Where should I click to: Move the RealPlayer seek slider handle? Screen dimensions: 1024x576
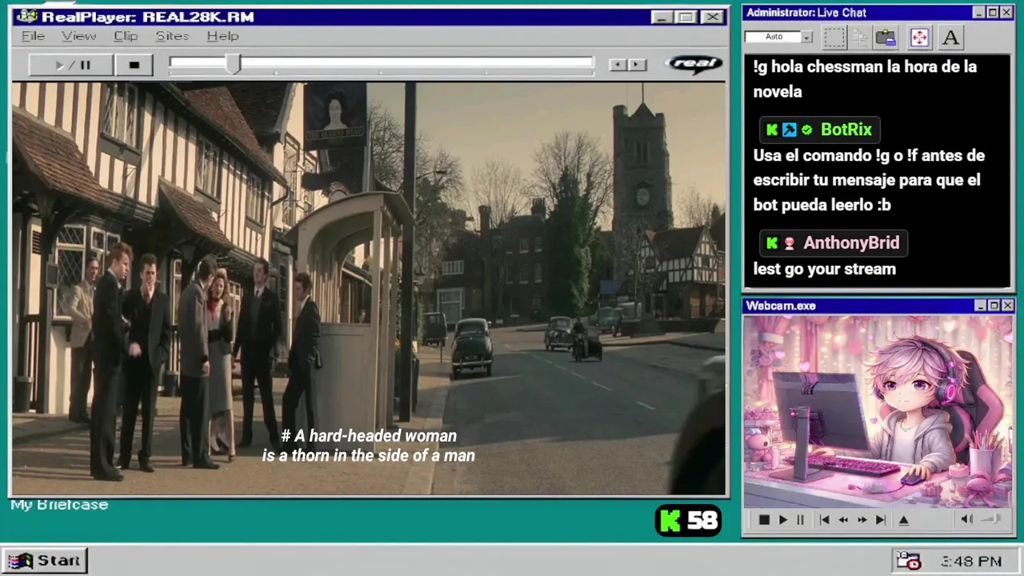[x=232, y=65]
